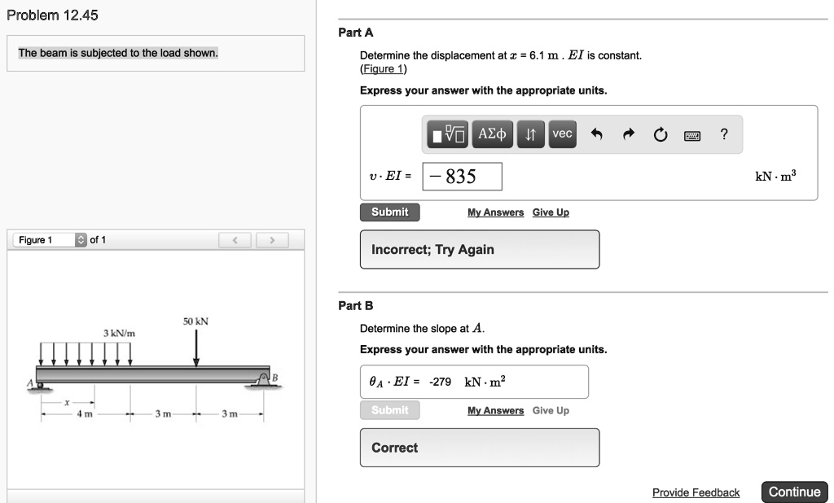Click the unit conversion up-down arrows icon
This screenshot has height=503, width=834.
530,134
